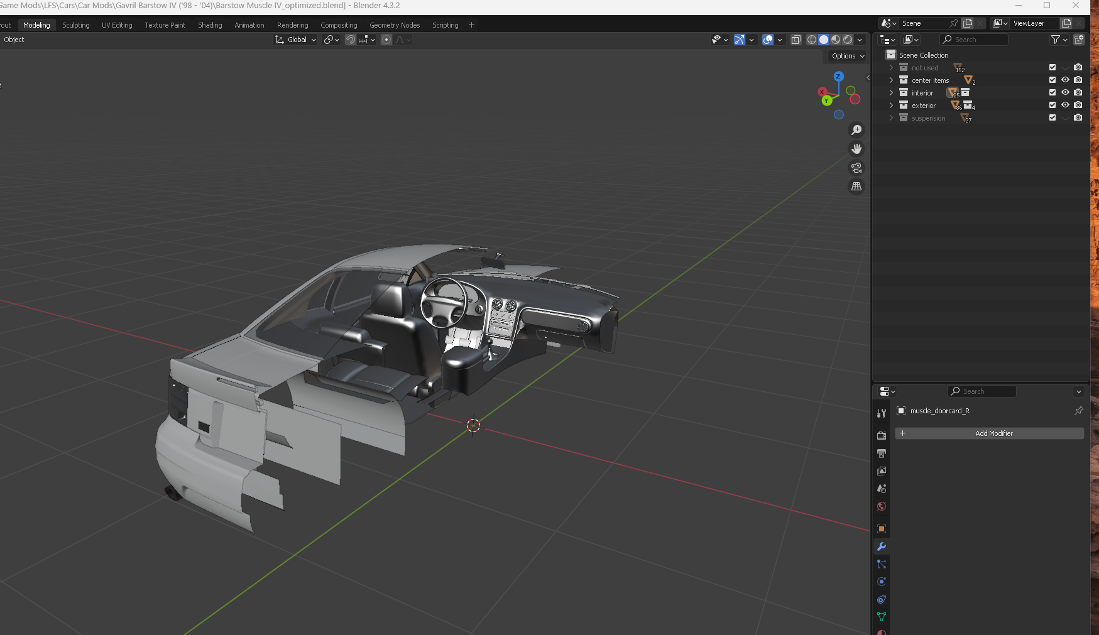Screen dimensions: 1099x635
Task: Open the Object Data properties tab
Action: coord(882,617)
